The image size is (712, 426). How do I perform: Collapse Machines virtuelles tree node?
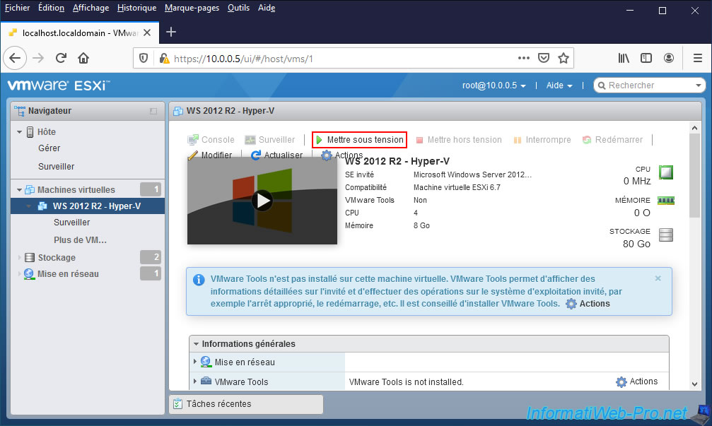click(20, 189)
